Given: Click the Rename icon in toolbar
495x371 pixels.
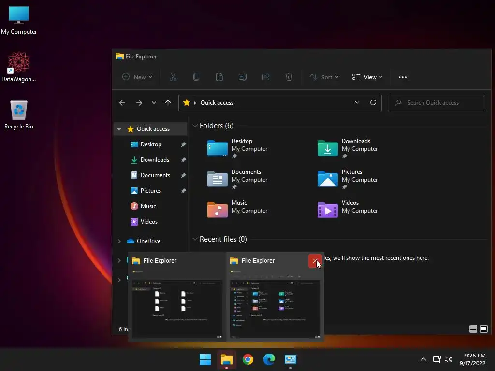Looking at the screenshot, I should (x=243, y=77).
